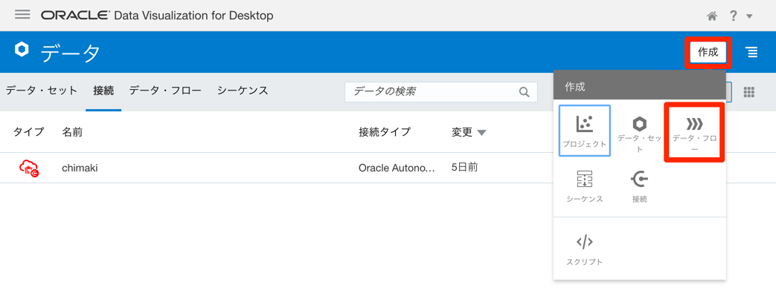Expand the dropdown arrow beside Help
The image size is (776, 308).
(749, 16)
